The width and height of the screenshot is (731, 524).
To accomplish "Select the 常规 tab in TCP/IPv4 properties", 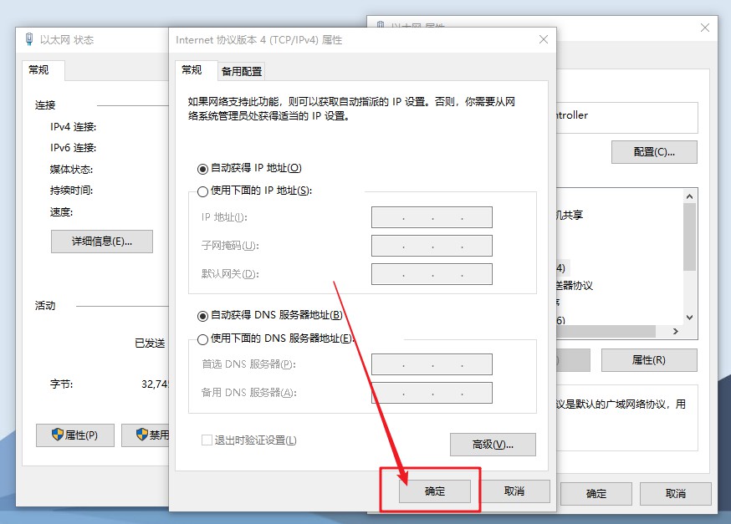I will [195, 70].
